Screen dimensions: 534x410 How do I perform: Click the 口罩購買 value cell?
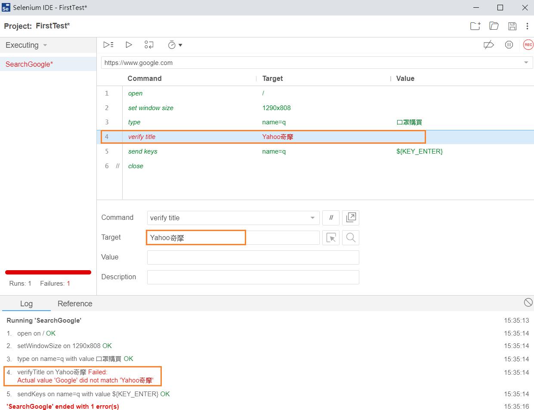pyautogui.click(x=409, y=122)
